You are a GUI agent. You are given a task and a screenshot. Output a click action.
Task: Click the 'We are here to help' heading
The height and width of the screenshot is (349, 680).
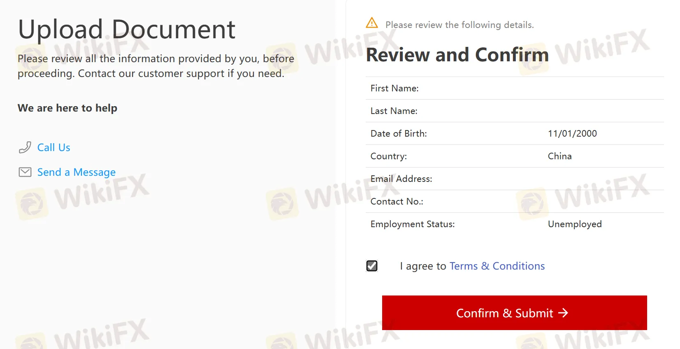pos(67,108)
